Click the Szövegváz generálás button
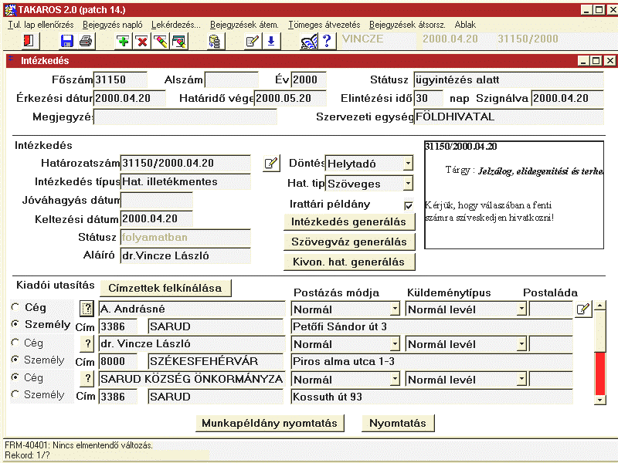This screenshot has width=618, height=463. 349,242
